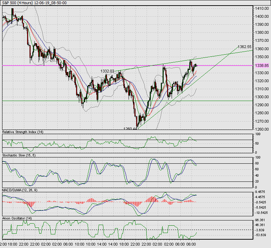Click the Aroon dashed zero line label -3.639
Screen dimensions: 271x248
tap(260, 230)
